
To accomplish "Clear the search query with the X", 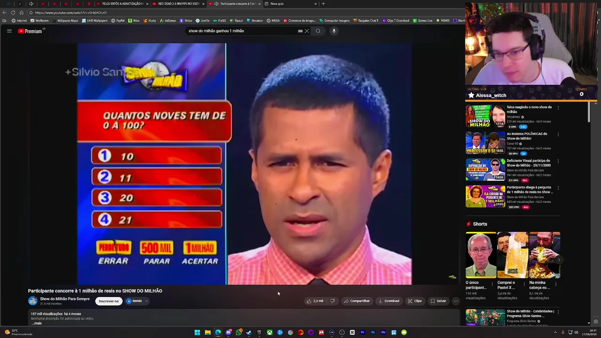I will 307,31.
